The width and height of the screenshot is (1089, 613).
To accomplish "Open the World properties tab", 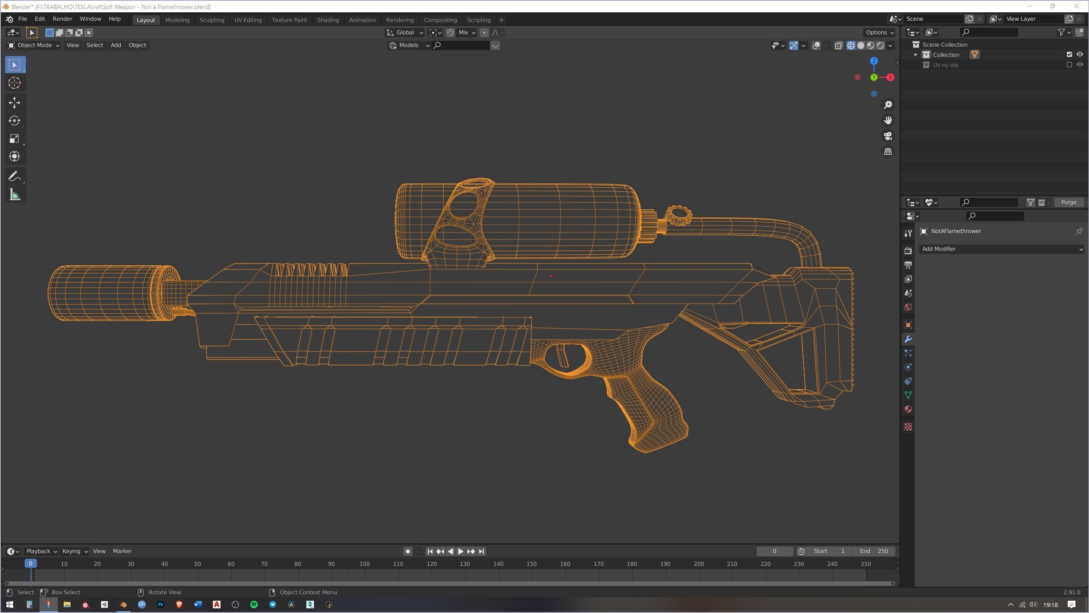I will click(908, 307).
